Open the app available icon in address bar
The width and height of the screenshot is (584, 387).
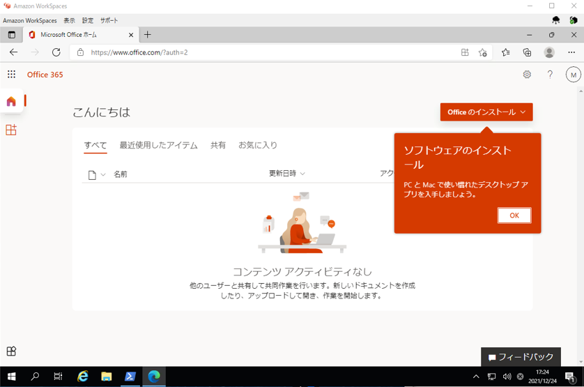pyautogui.click(x=465, y=52)
